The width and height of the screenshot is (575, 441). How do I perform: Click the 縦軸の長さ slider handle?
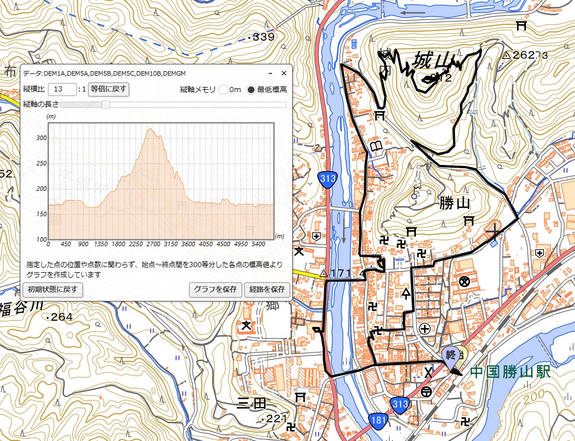point(106,104)
